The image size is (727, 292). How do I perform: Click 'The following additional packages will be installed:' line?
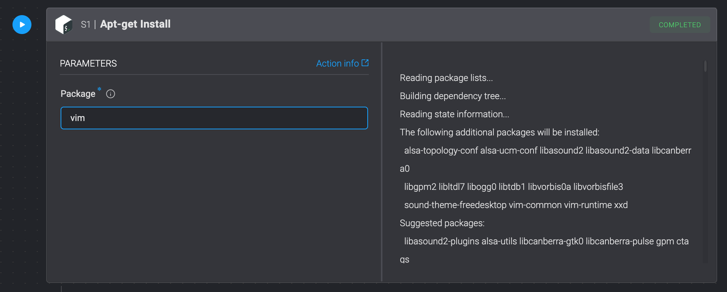(x=499, y=132)
